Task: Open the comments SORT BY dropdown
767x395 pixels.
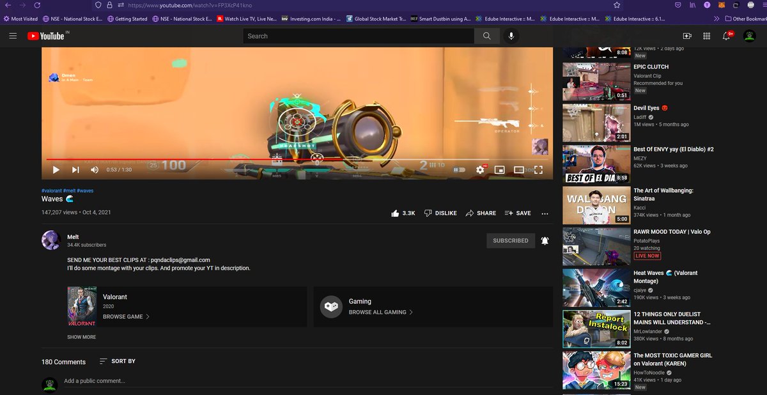Action: pos(117,361)
